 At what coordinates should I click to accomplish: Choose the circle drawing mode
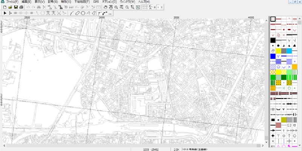coord(83,13)
